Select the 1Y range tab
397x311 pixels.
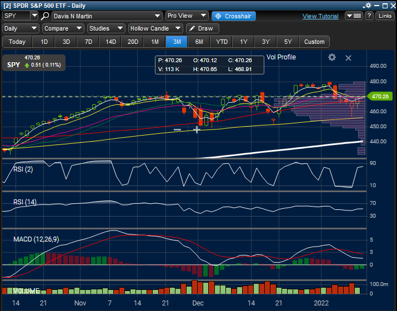tap(244, 42)
